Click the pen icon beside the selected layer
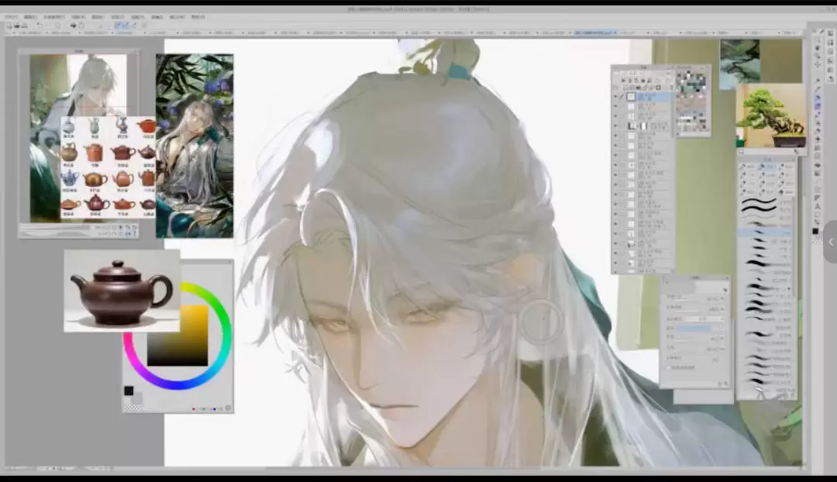Viewport: 837px width, 482px height. (622, 98)
